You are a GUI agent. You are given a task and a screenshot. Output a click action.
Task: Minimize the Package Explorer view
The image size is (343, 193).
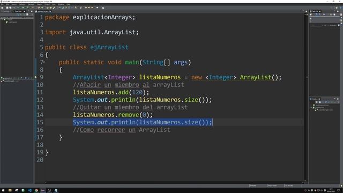28,11
